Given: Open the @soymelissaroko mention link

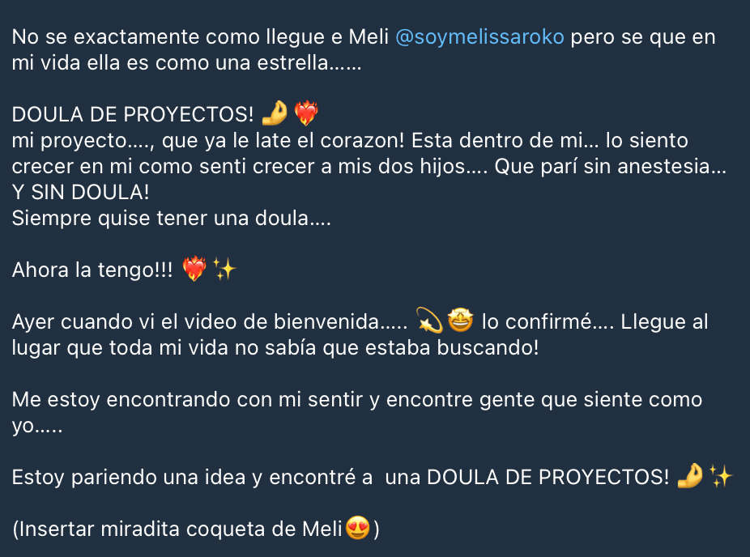Looking at the screenshot, I should point(479,37).
